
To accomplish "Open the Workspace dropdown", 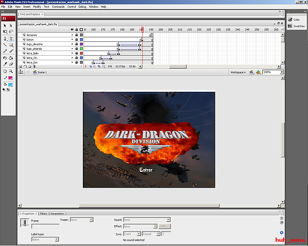I will click(x=238, y=73).
